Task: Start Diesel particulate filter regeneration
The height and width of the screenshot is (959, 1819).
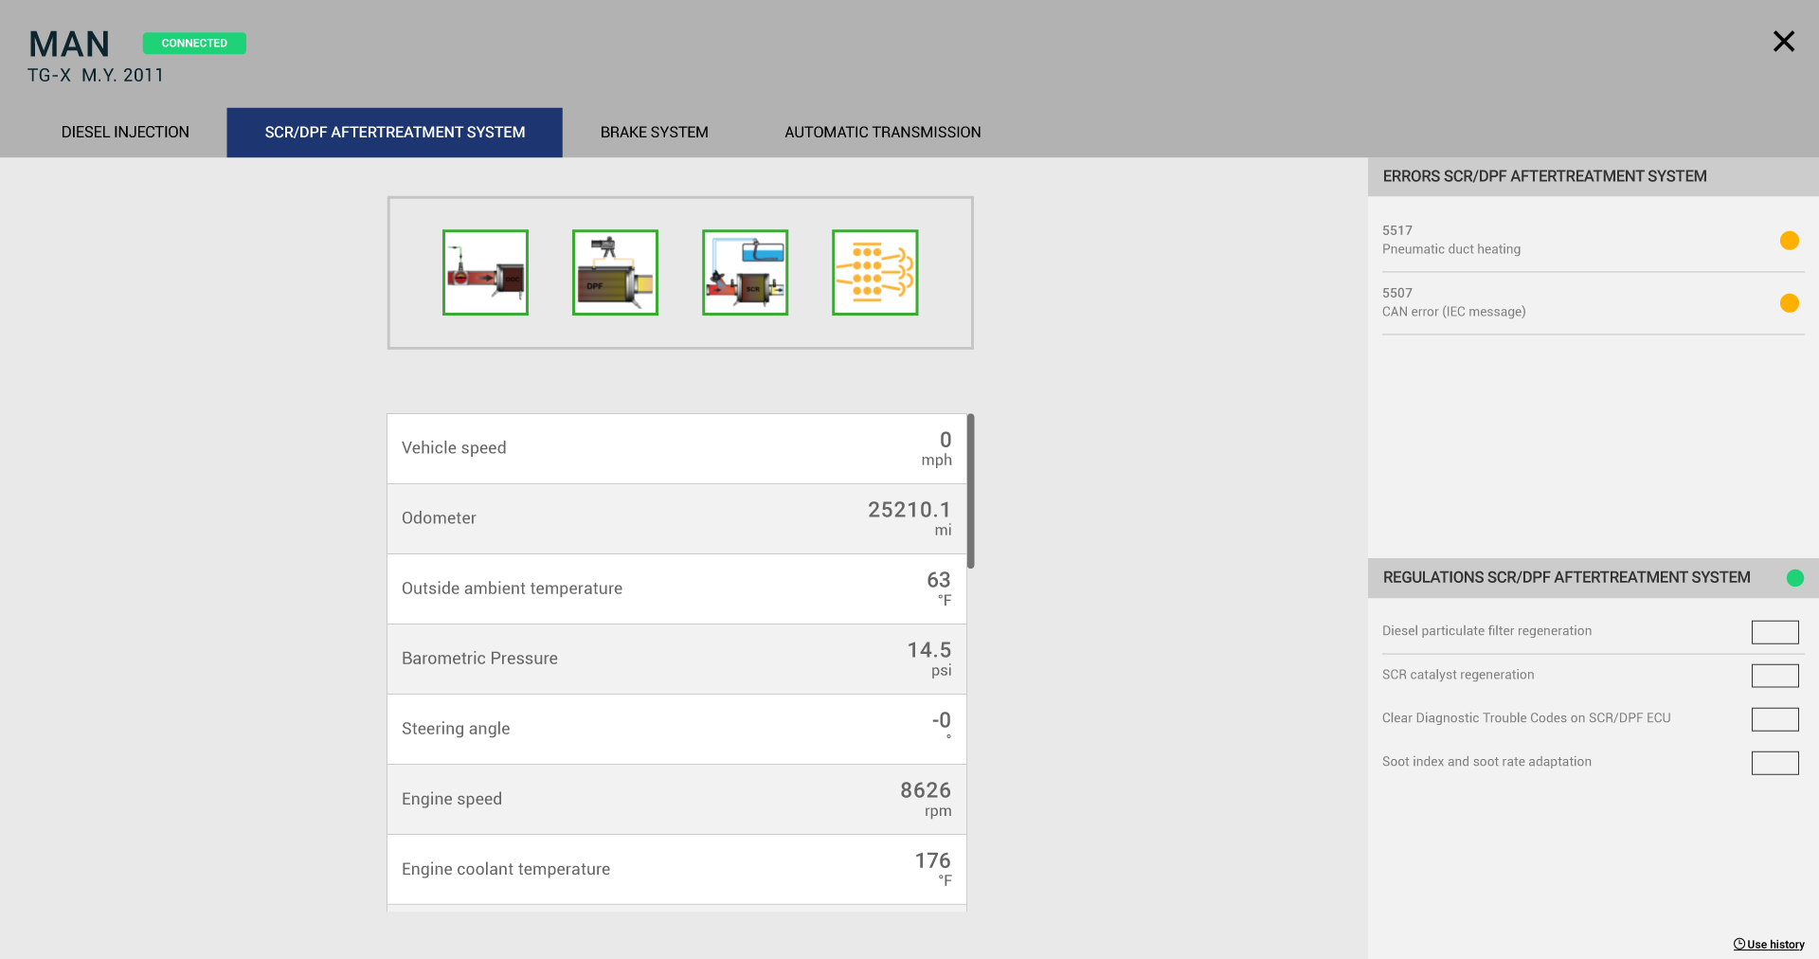Action: tap(1775, 632)
